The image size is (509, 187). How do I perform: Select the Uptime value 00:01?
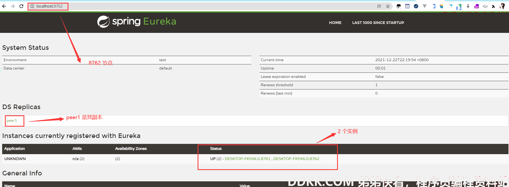380,68
